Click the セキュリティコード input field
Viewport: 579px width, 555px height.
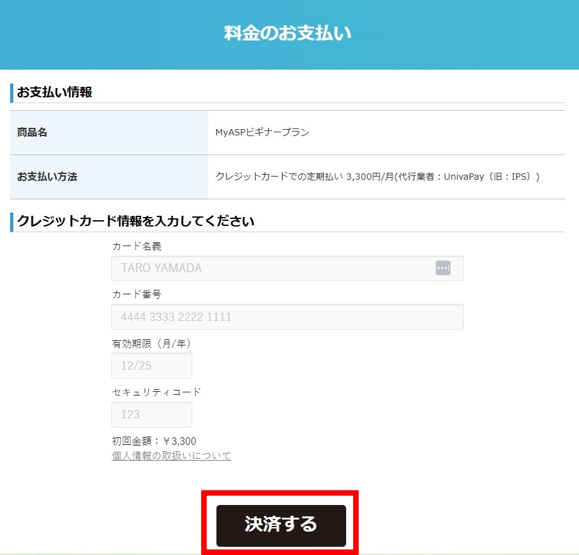152,415
